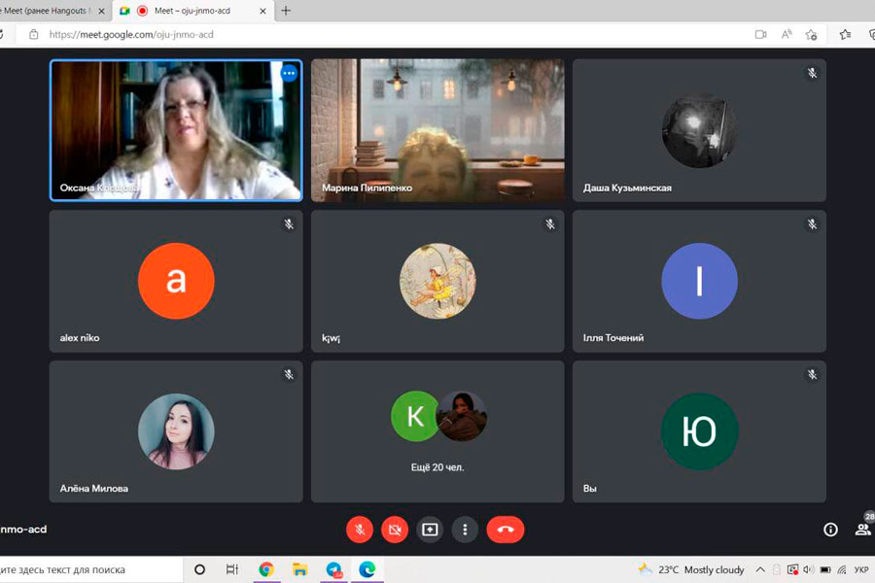Image resolution: width=875 pixels, height=583 pixels.
Task: Expand hidden system tray icons chevron
Action: click(760, 569)
